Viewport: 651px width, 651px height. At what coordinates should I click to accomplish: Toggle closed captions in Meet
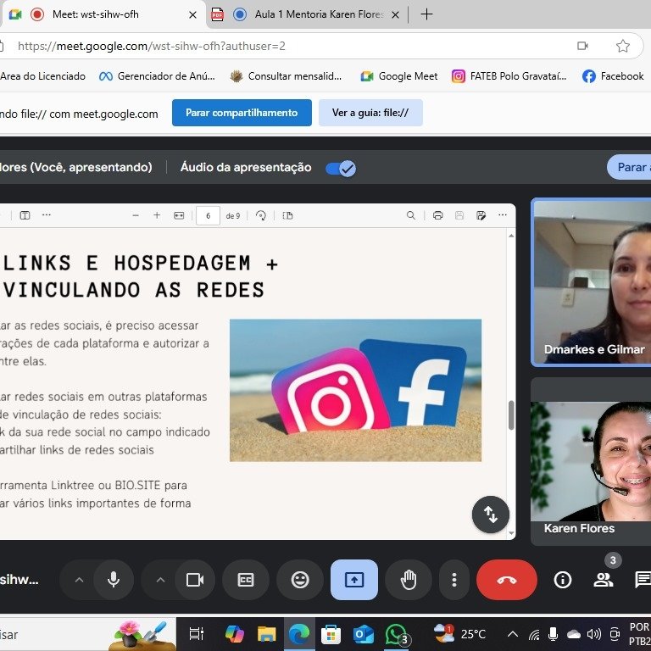point(245,580)
